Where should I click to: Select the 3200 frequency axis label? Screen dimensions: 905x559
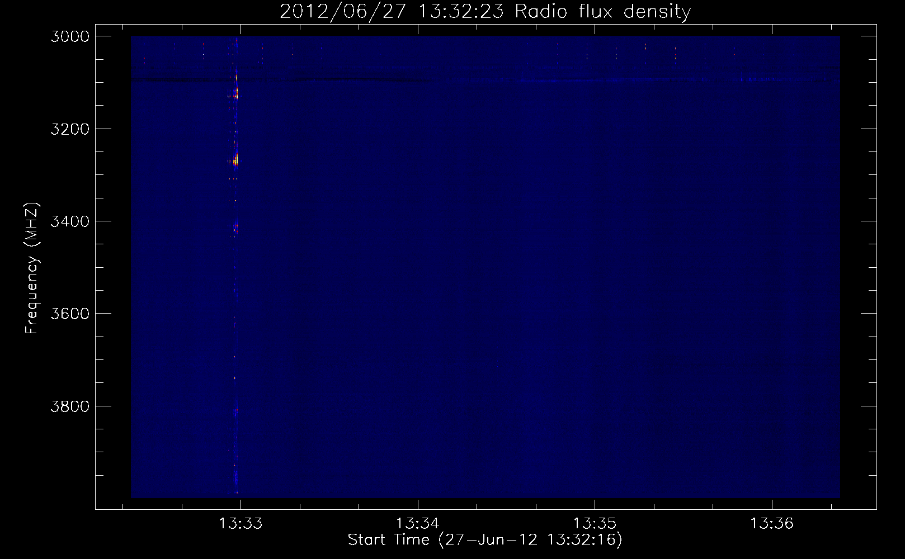70,129
